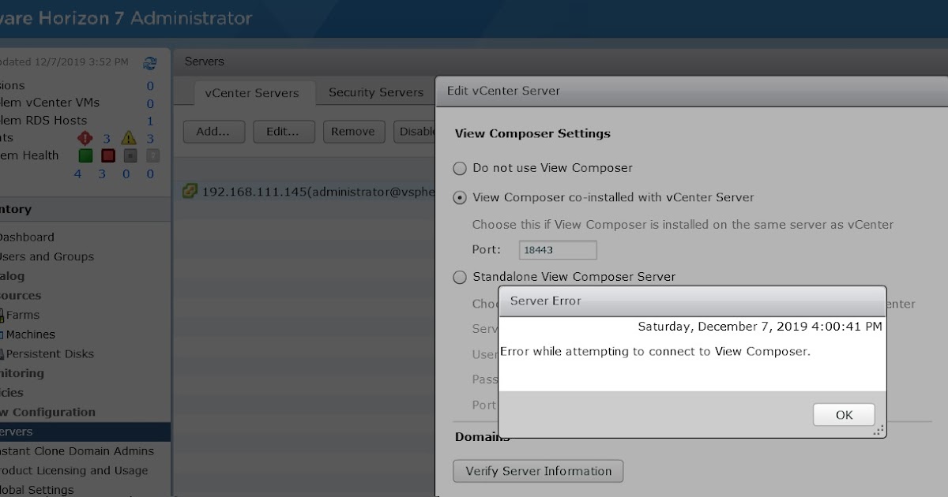This screenshot has width=948, height=497.
Task: Expand the Catalog section in the inventory
Action: 11,276
